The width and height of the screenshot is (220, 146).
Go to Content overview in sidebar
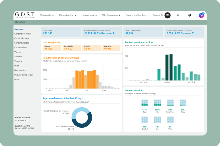(23, 34)
